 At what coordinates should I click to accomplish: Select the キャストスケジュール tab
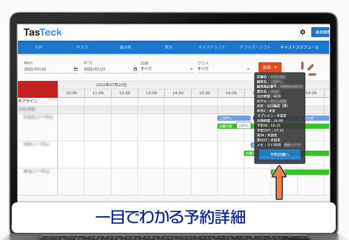point(300,47)
